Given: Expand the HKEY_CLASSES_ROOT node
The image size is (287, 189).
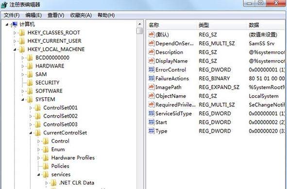Looking at the screenshot, I should click(15, 33).
